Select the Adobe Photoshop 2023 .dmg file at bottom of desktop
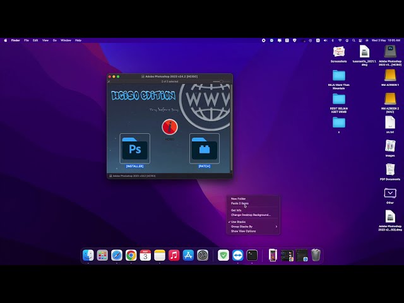Viewport: 404px width, 303px height. pos(390,217)
